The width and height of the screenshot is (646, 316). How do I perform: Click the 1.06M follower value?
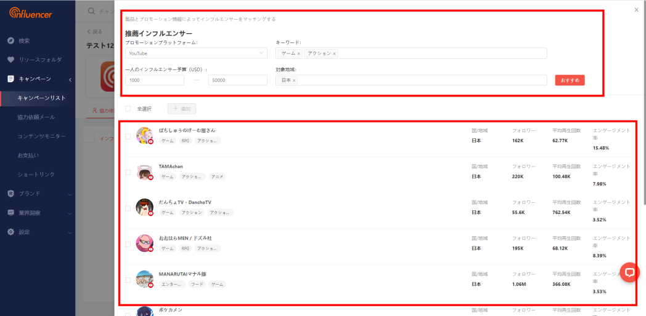click(518, 284)
